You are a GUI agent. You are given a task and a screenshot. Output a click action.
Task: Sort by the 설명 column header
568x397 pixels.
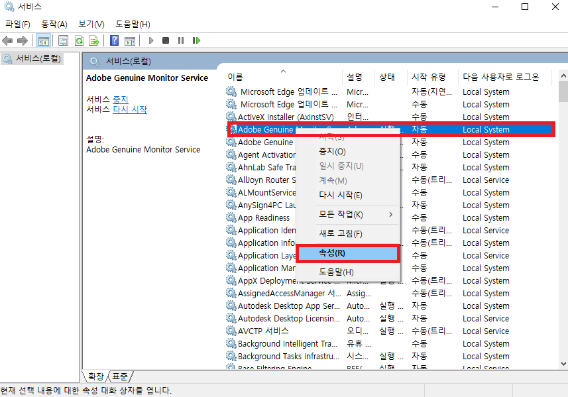(x=359, y=77)
